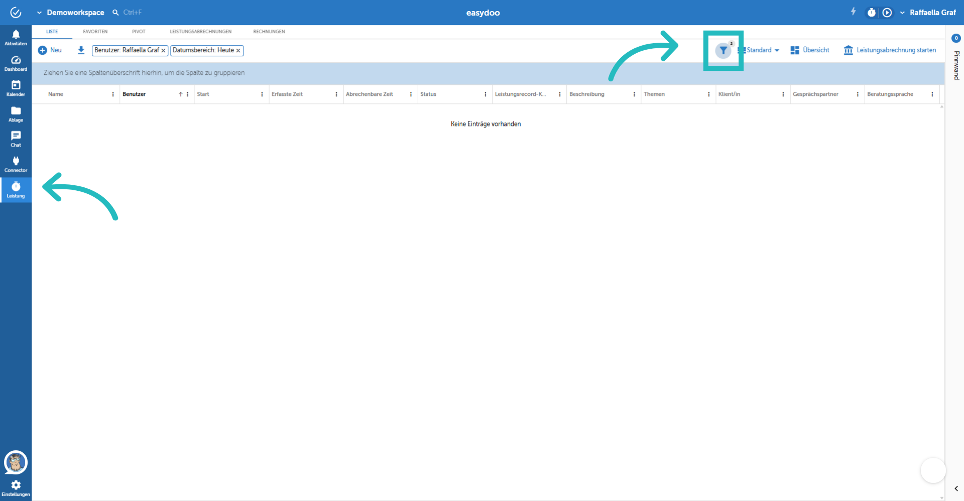Click the search magnifier icon
Viewport: 964px width, 501px height.
tap(115, 12)
